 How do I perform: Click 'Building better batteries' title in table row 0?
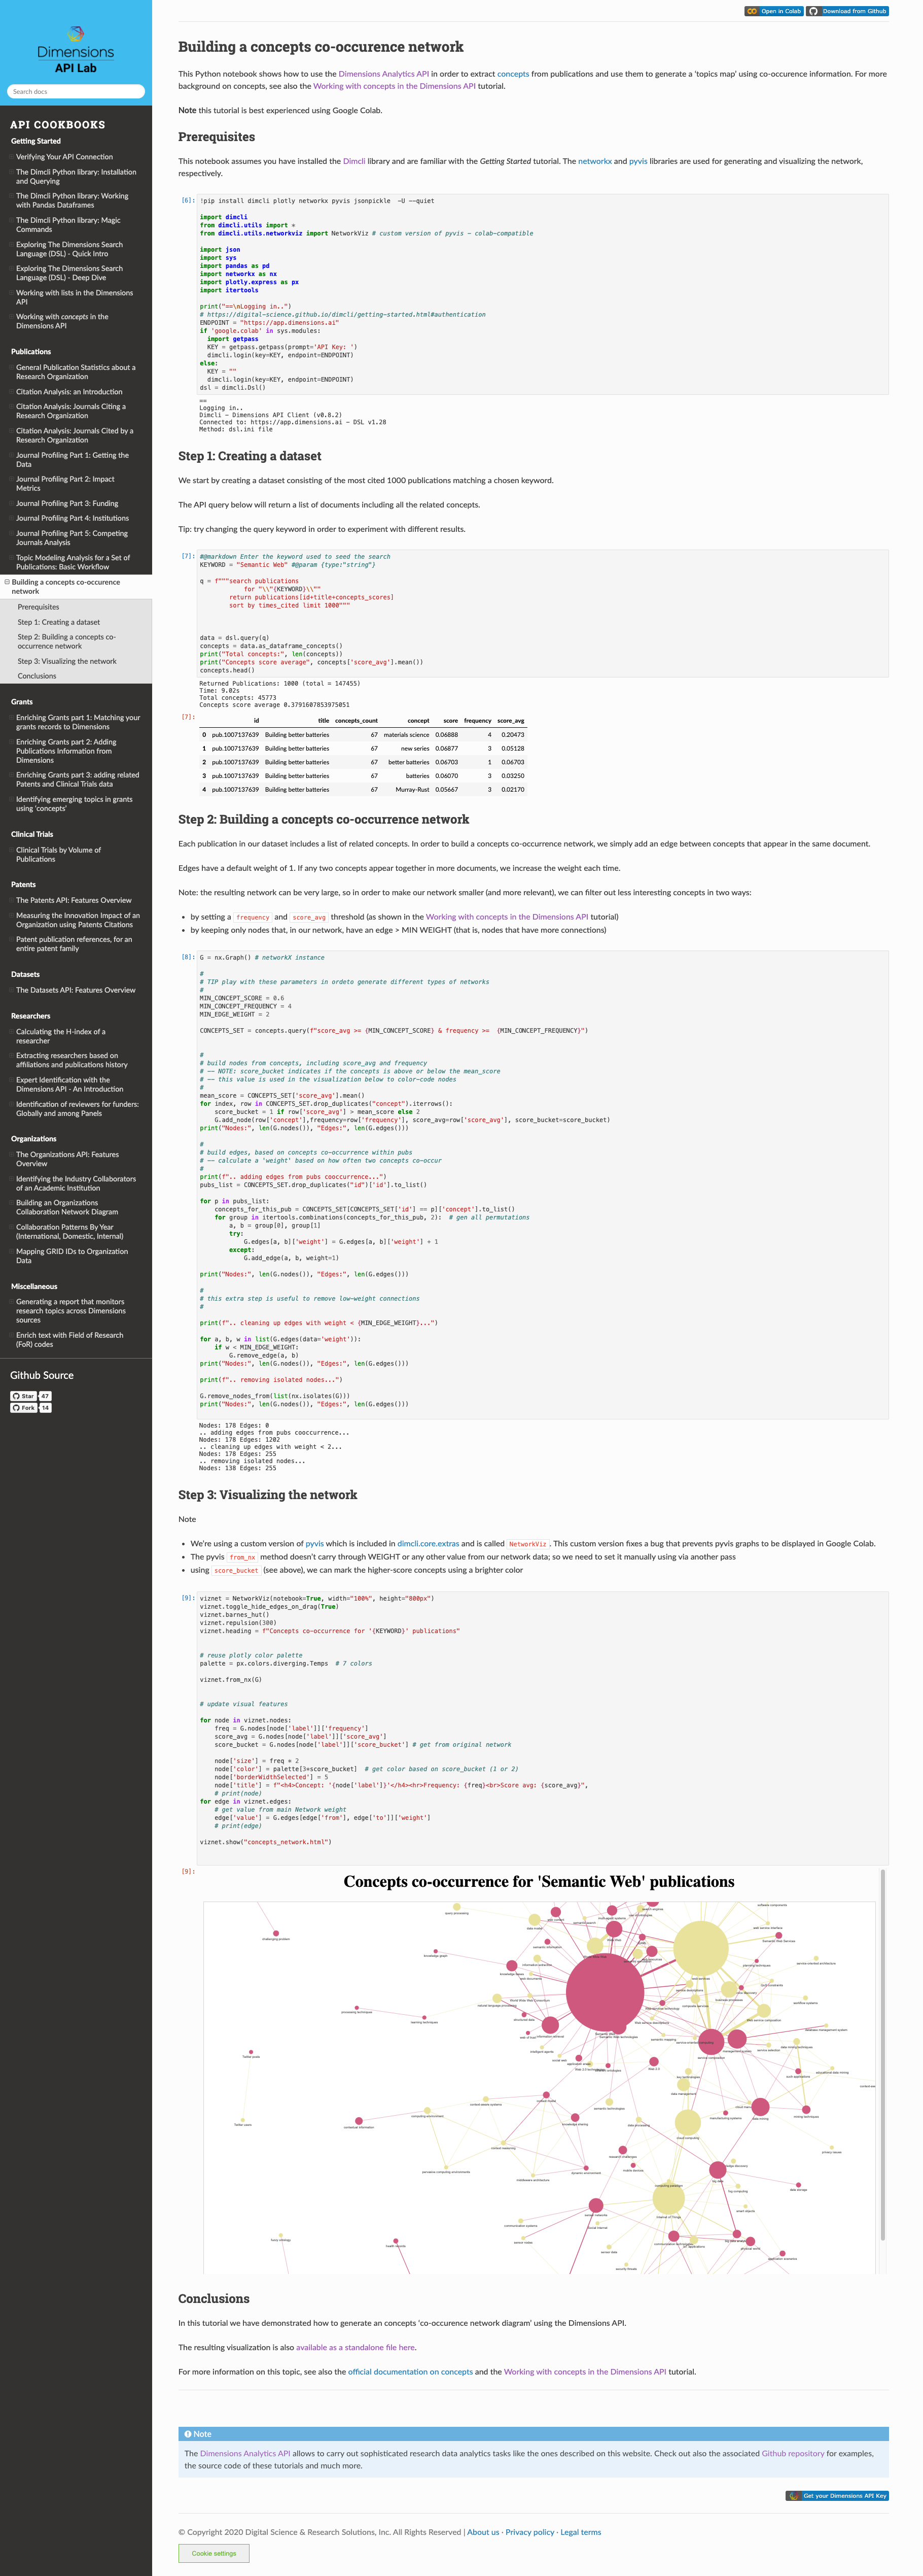point(297,734)
